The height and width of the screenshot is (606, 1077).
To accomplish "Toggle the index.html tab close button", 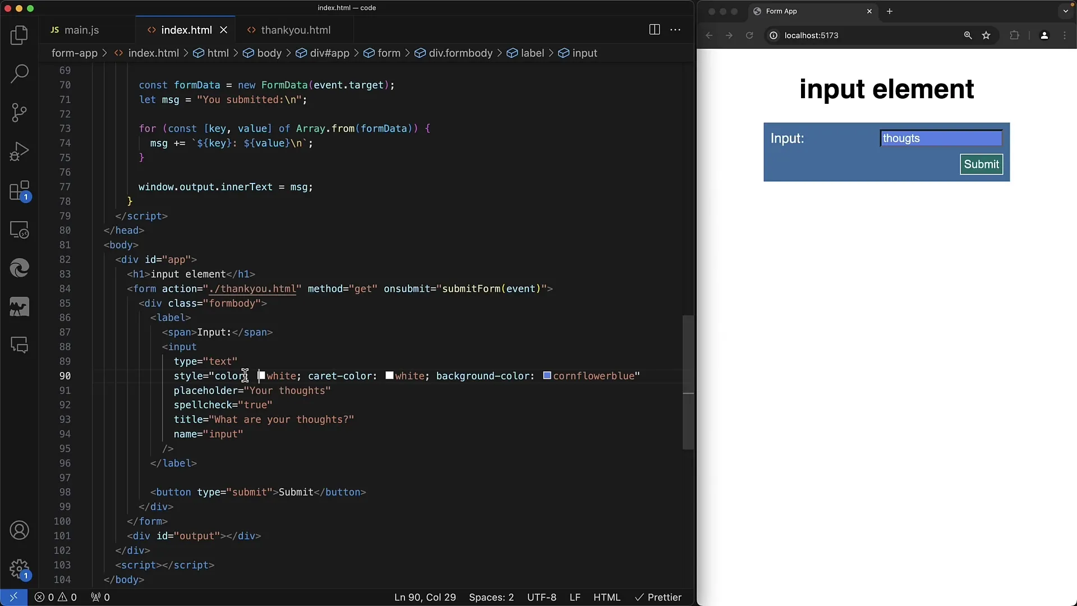I will [x=223, y=30].
